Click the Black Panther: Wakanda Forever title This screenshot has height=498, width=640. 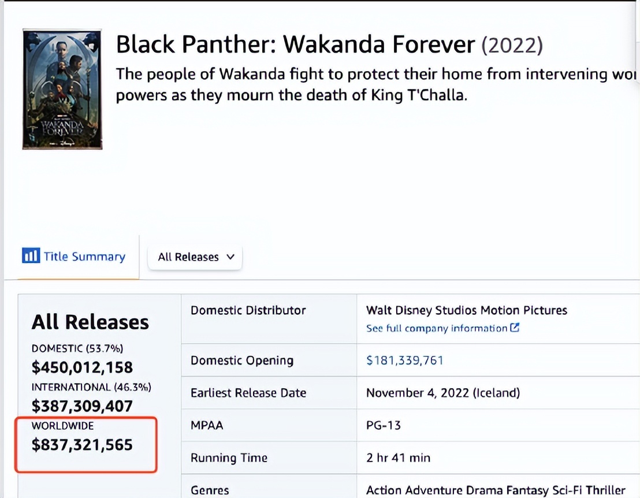pos(296,44)
